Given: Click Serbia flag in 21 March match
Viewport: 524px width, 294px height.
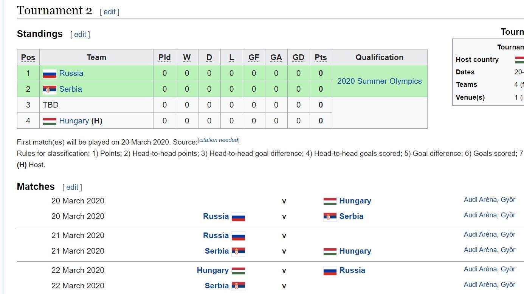Looking at the screenshot, I should click(x=239, y=251).
